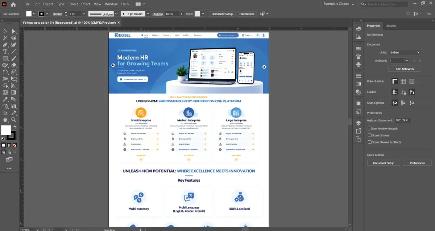Screen dimensions: 435x231
Task: Open the Transparency panel icon
Action: pos(358,92)
